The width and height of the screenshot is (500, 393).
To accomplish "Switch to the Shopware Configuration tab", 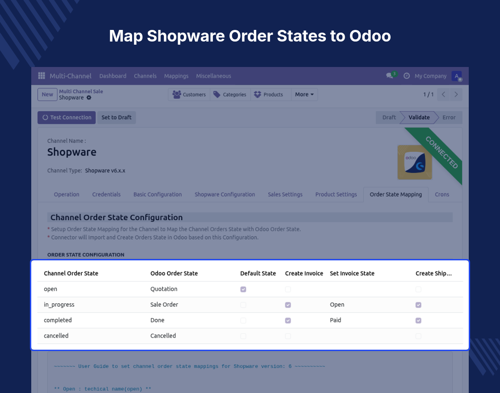I will (x=225, y=194).
